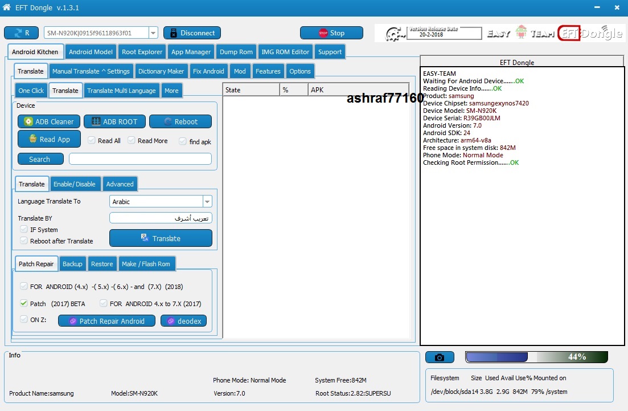
Task: Stop the current operation
Action: point(331,33)
